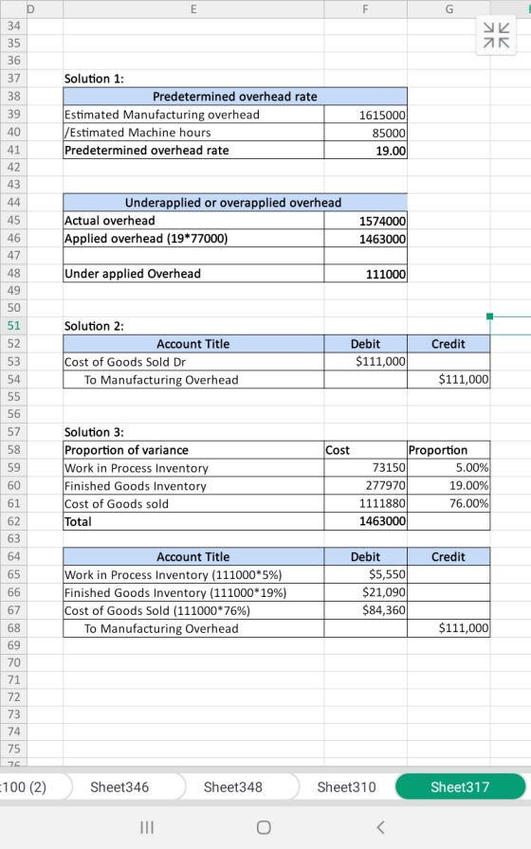
Task: Select column E header
Action: click(x=193, y=9)
